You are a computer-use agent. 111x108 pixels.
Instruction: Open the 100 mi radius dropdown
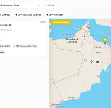point(50,5)
